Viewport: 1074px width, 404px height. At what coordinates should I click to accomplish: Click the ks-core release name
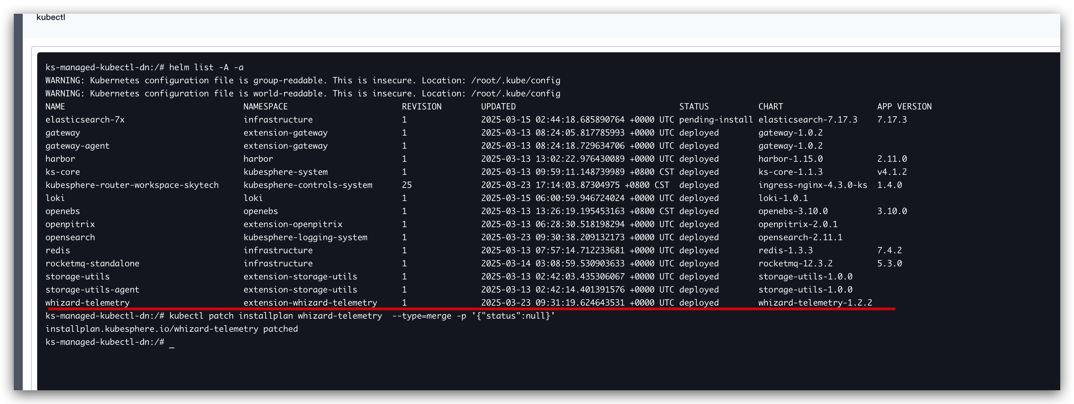tap(63, 172)
